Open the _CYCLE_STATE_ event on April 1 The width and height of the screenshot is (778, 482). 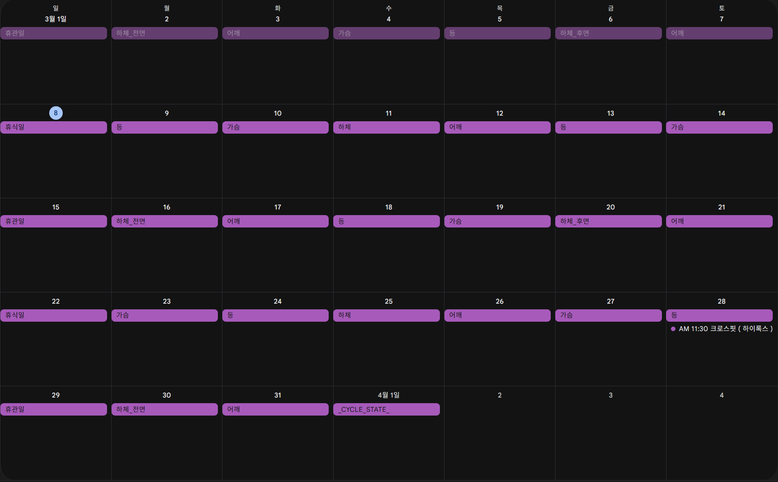[386, 409]
